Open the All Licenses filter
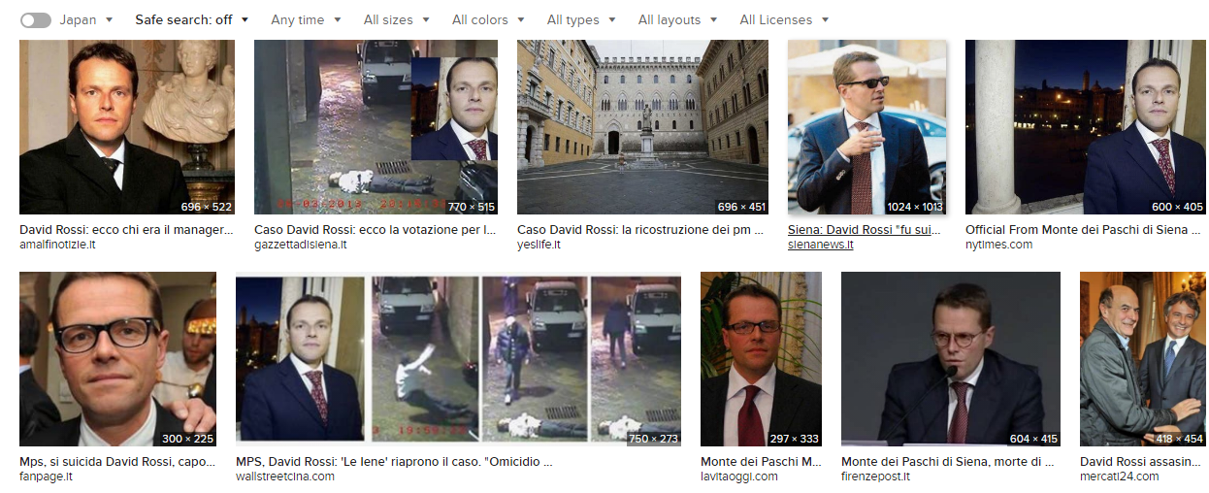The image size is (1209, 493). click(x=784, y=19)
